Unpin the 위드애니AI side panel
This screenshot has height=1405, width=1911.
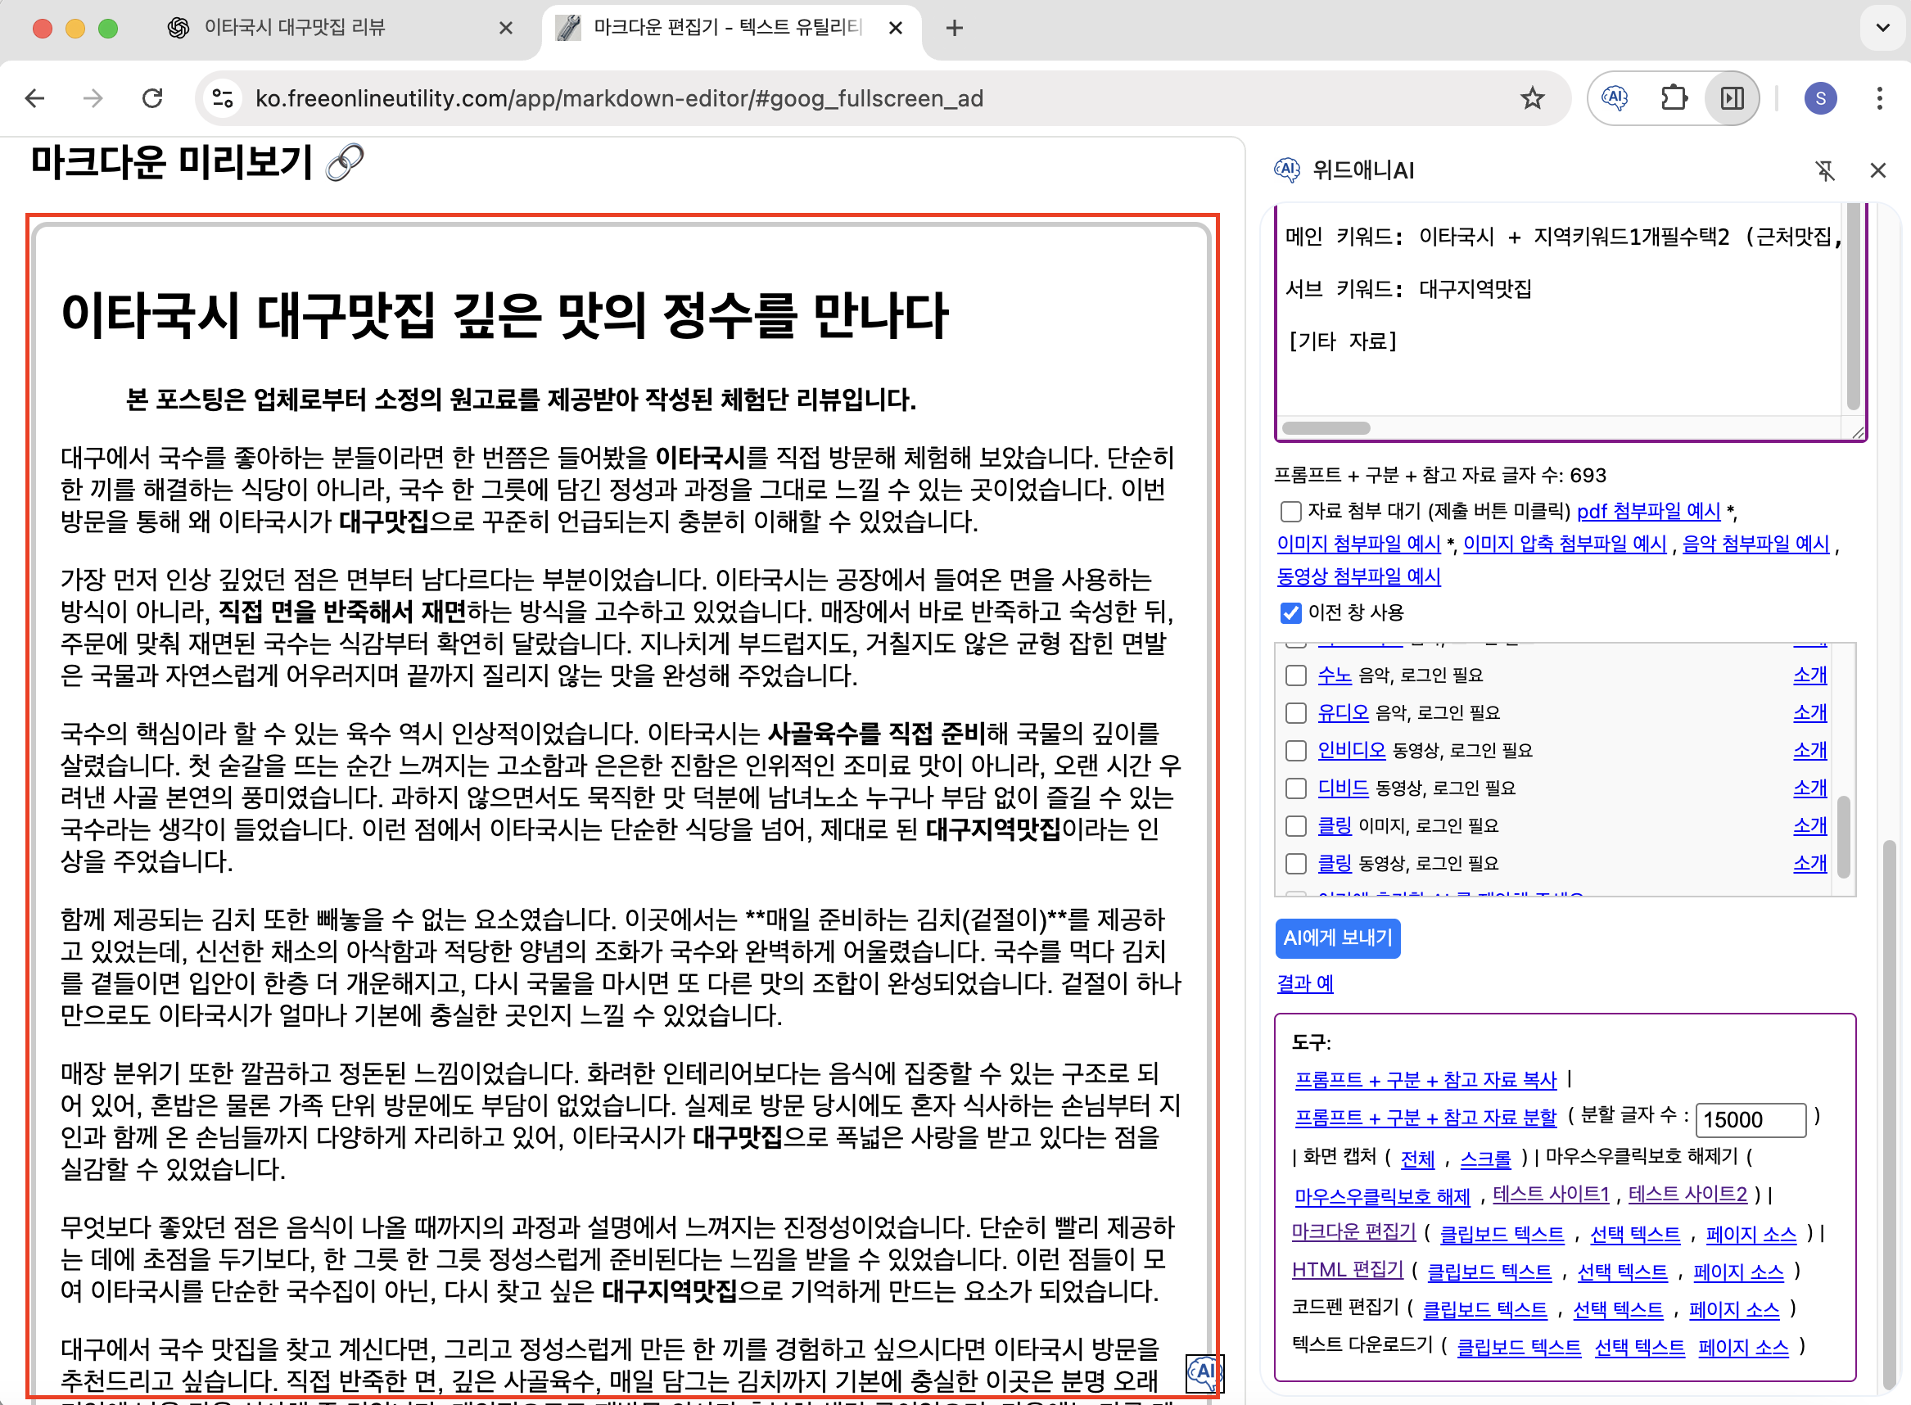click(x=1824, y=171)
